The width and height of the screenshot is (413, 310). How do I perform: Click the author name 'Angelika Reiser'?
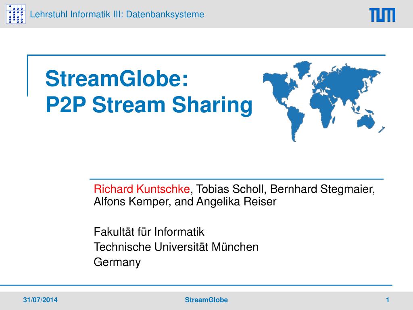coord(236,201)
